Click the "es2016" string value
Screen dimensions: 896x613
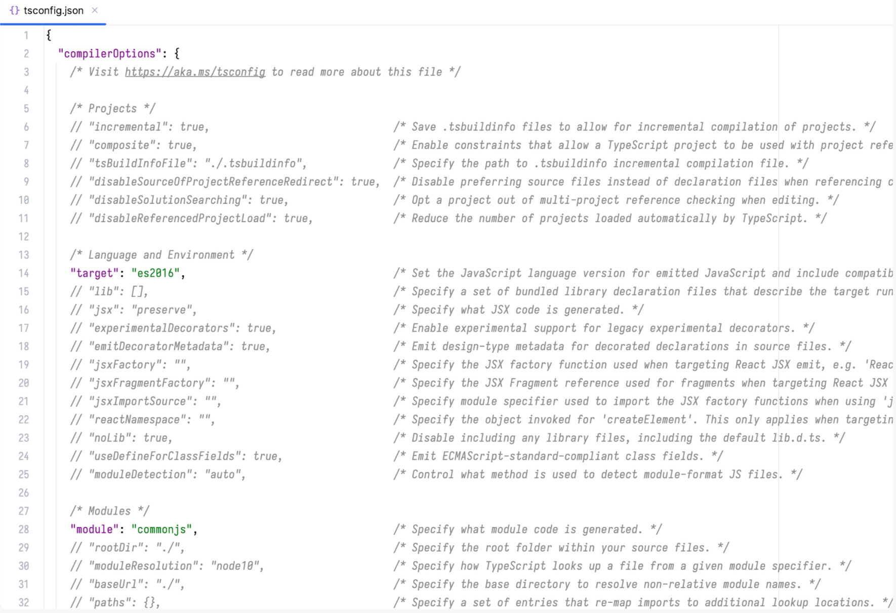tap(155, 274)
